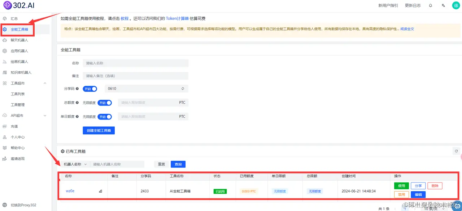
Task: Open the 机器人名称 filter dropdown
Action: (75, 164)
